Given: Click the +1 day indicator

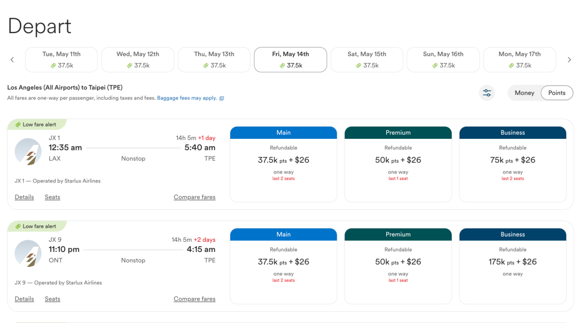Looking at the screenshot, I should tap(207, 138).
